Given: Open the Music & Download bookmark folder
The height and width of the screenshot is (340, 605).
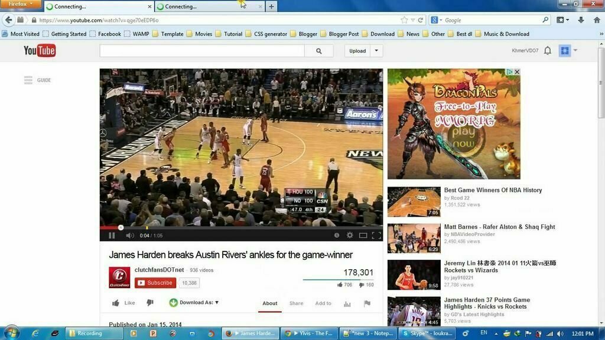Looking at the screenshot, I should [502, 34].
